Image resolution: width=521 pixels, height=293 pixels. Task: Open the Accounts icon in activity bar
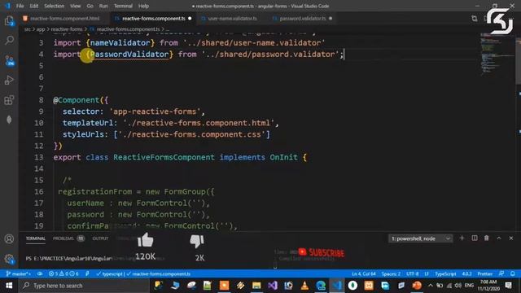(x=9, y=238)
